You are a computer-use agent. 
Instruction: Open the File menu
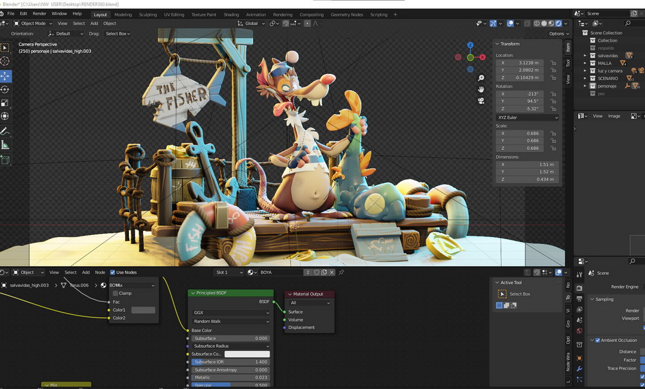click(11, 14)
